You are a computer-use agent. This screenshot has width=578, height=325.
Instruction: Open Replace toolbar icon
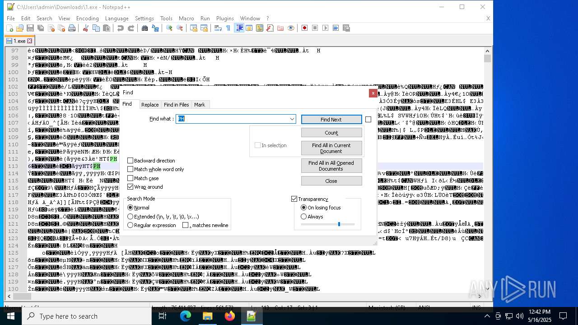155,28
